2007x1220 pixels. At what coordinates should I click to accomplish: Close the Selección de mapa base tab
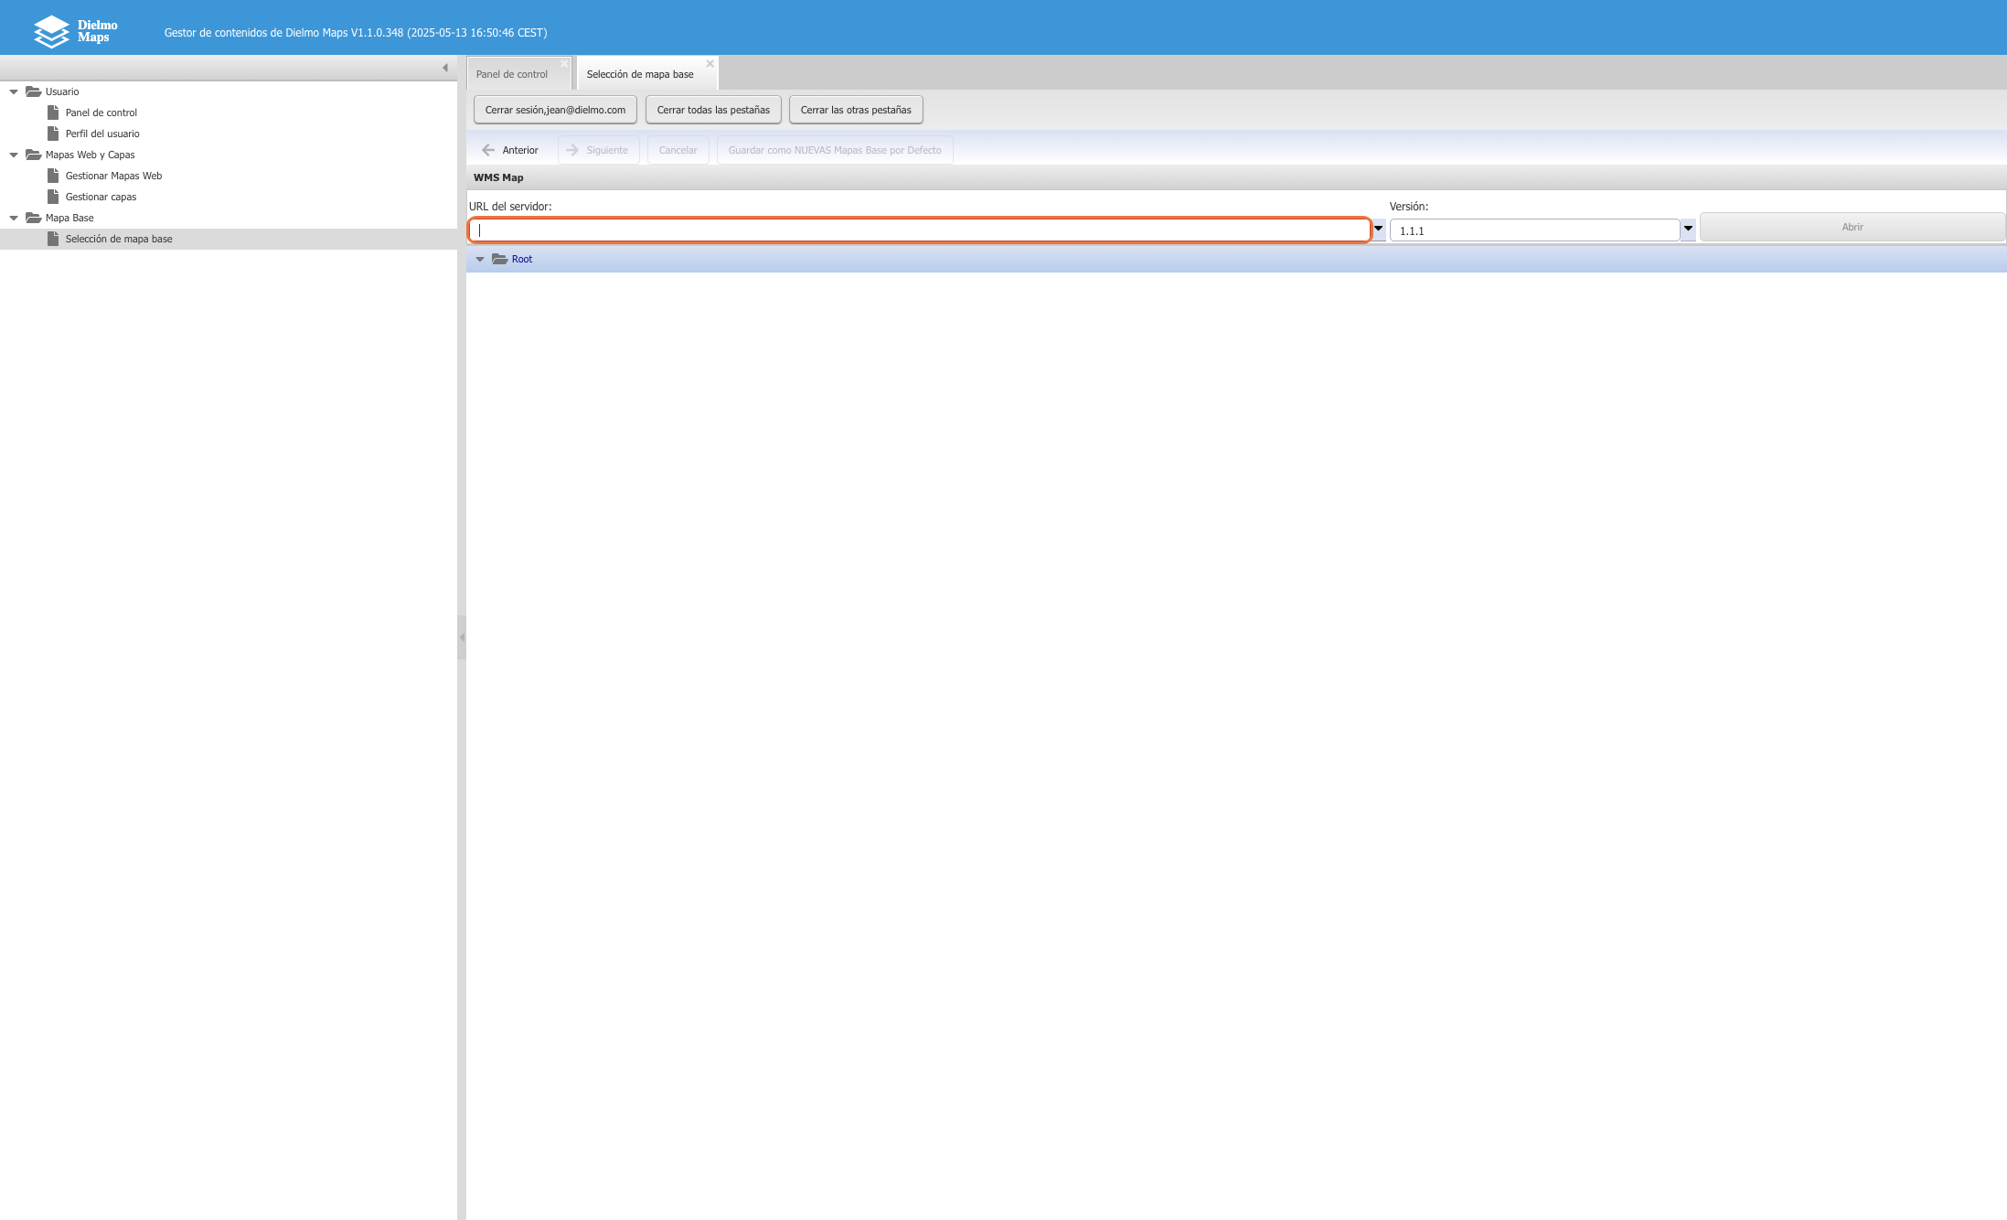point(710,64)
